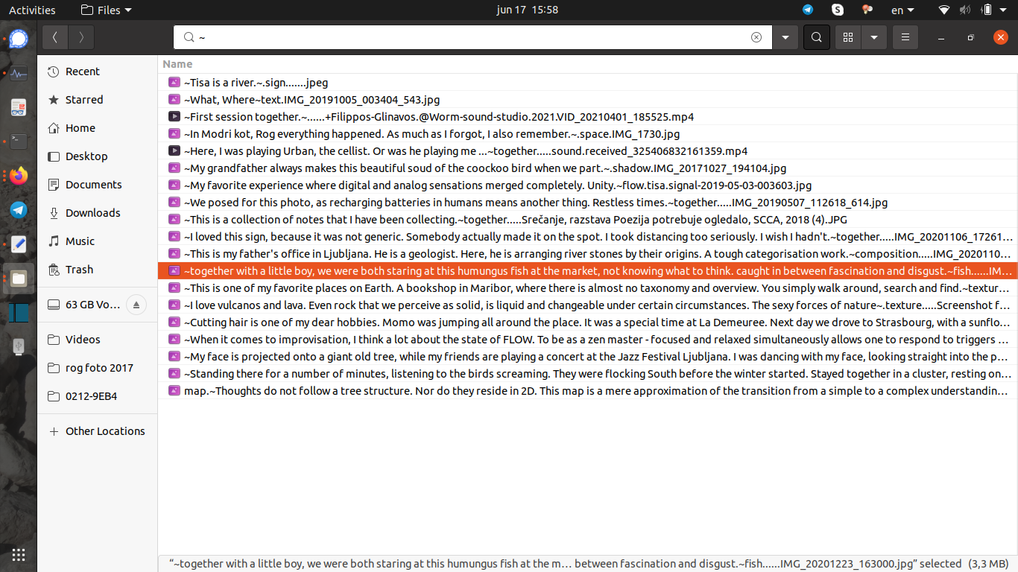Click into the search field
This screenshot has width=1018, height=572.
(472, 37)
